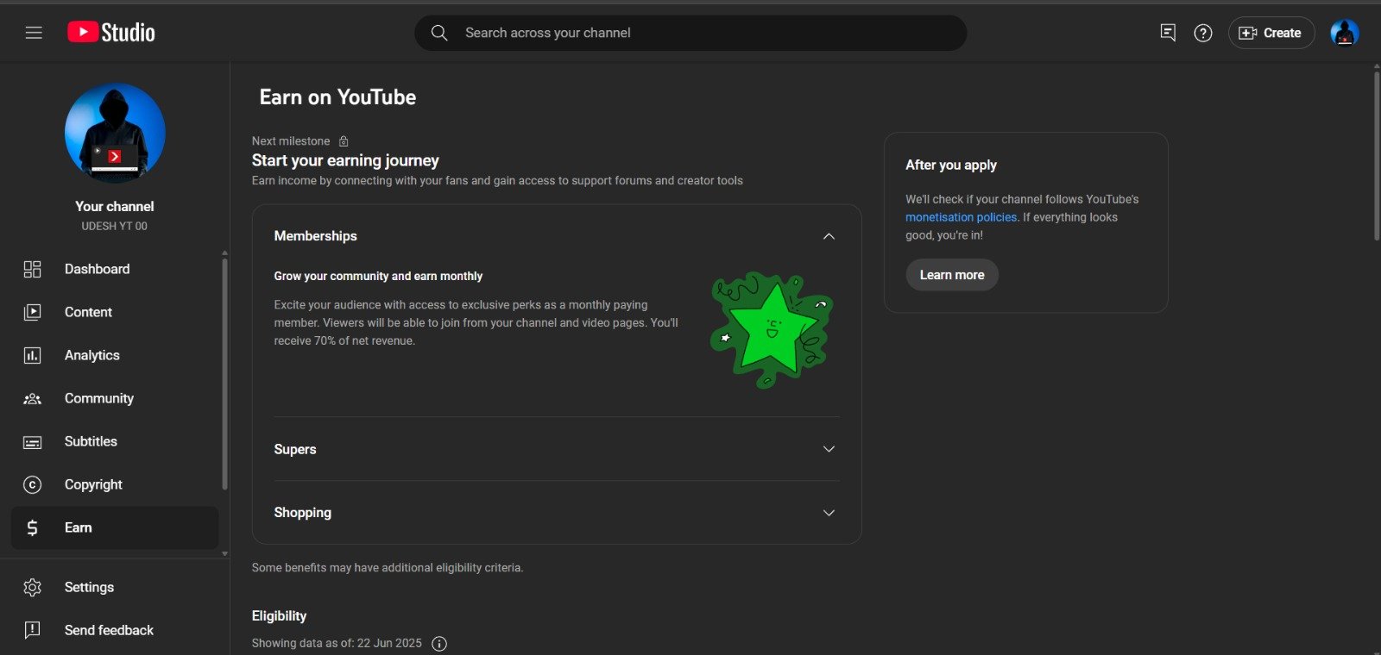
Task: Click the Earn dollar sign icon
Action: pos(32,527)
